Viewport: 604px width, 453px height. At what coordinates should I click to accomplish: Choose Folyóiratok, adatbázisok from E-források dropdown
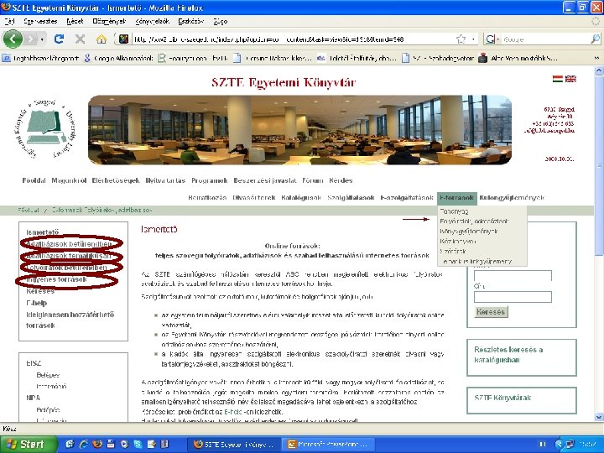coord(474,221)
